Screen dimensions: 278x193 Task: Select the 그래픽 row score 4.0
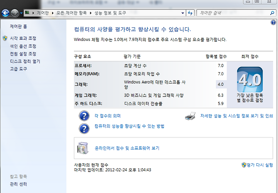tap(220, 85)
